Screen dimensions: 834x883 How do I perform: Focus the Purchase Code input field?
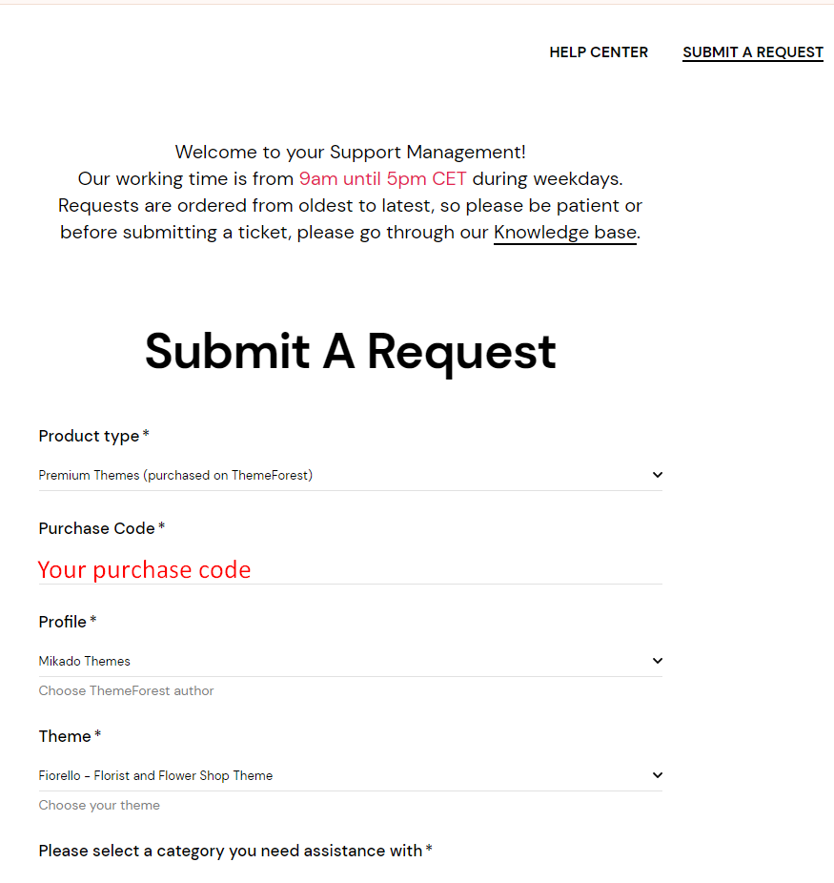click(350, 569)
